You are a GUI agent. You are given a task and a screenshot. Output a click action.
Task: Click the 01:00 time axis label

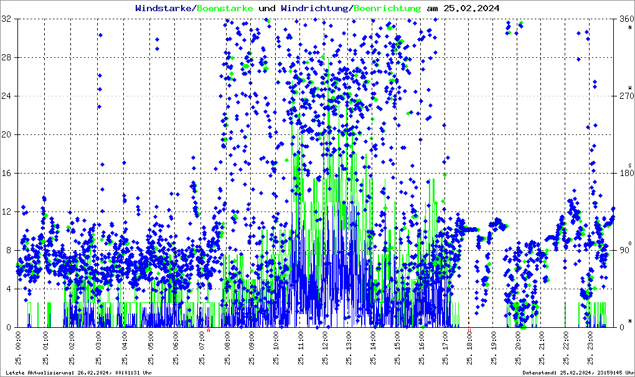pyautogui.click(x=45, y=348)
